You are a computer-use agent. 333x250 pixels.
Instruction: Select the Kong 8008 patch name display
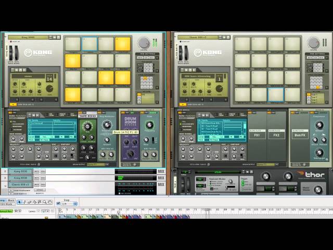pyautogui.click(x=28, y=37)
